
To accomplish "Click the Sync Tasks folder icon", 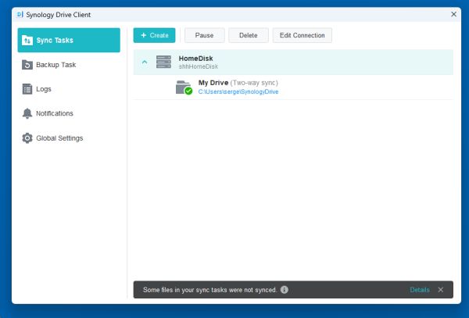I will point(27,40).
